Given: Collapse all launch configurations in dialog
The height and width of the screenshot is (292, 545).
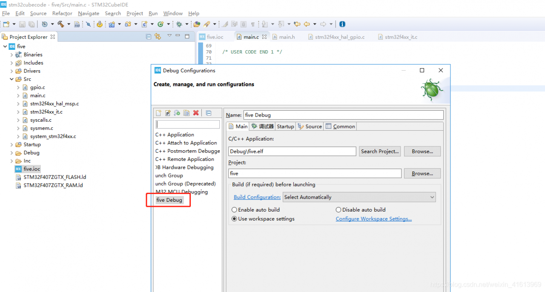Looking at the screenshot, I should (209, 113).
